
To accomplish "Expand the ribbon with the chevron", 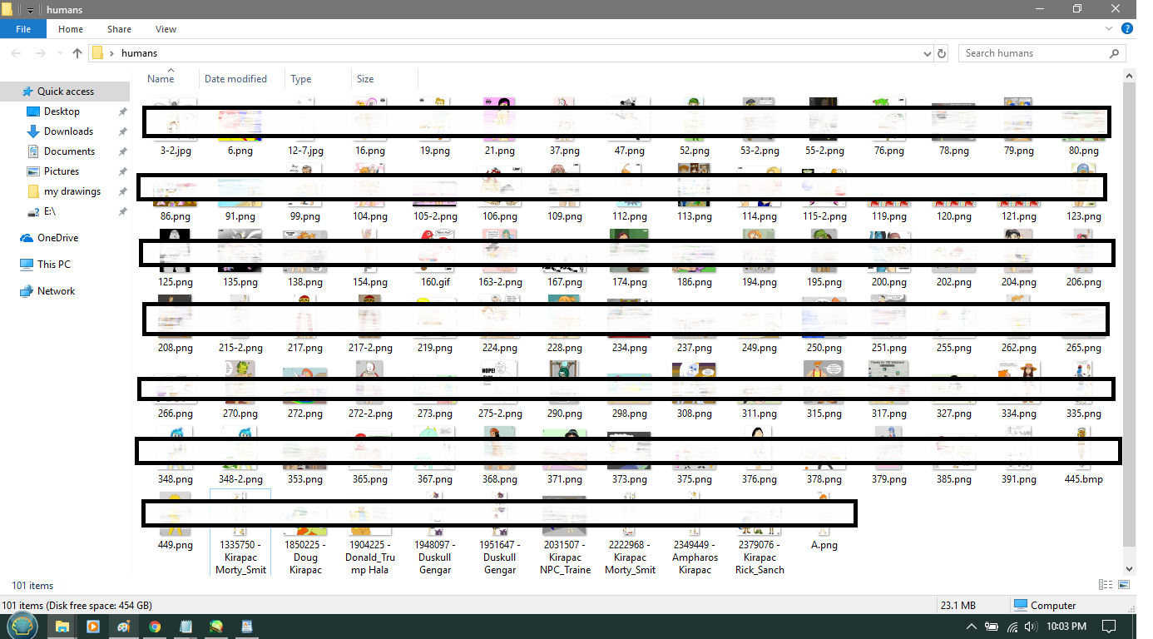I will (1109, 28).
